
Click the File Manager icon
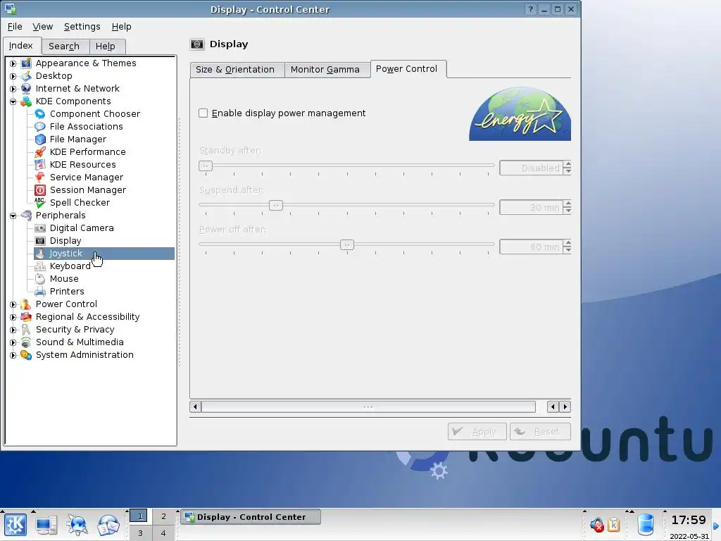pos(40,139)
